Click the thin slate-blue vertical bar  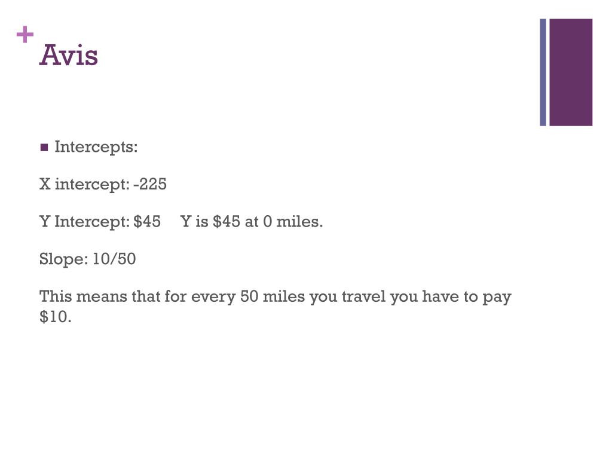[x=543, y=72]
